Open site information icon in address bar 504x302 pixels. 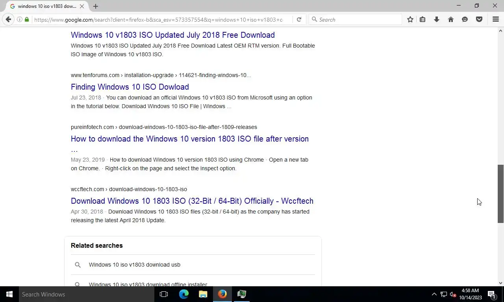click(x=19, y=19)
